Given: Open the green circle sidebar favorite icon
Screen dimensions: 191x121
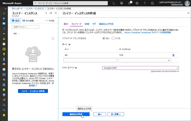Looking at the screenshot, I should (x=4, y=49).
